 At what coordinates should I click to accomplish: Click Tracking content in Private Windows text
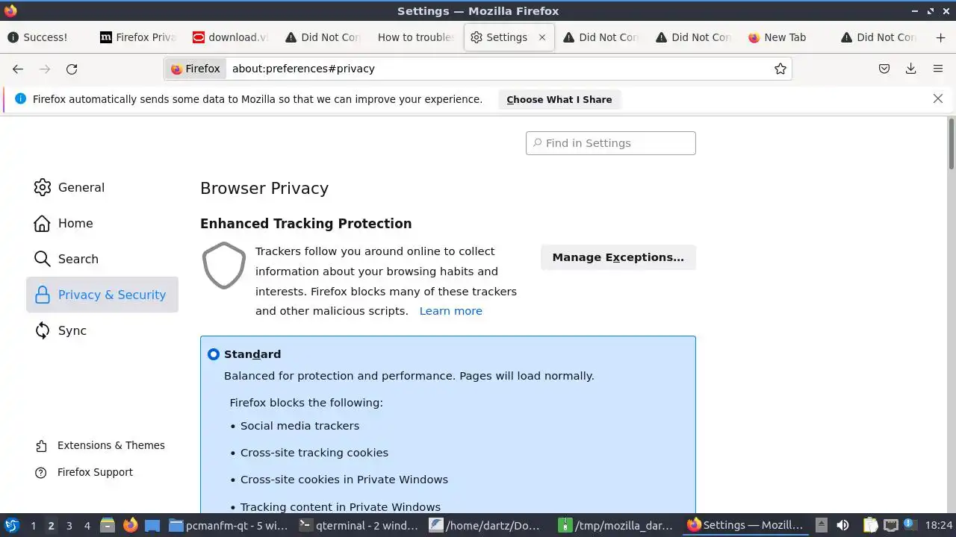click(341, 507)
